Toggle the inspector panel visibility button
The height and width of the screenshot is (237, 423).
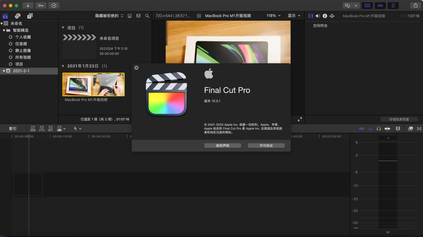[393, 5]
